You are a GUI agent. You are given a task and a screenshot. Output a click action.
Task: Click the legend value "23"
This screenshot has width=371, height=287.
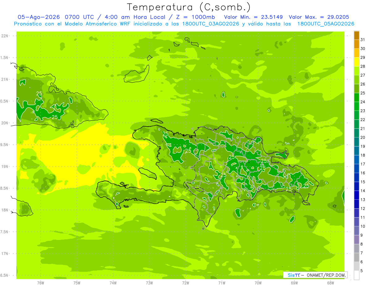coord(363,111)
